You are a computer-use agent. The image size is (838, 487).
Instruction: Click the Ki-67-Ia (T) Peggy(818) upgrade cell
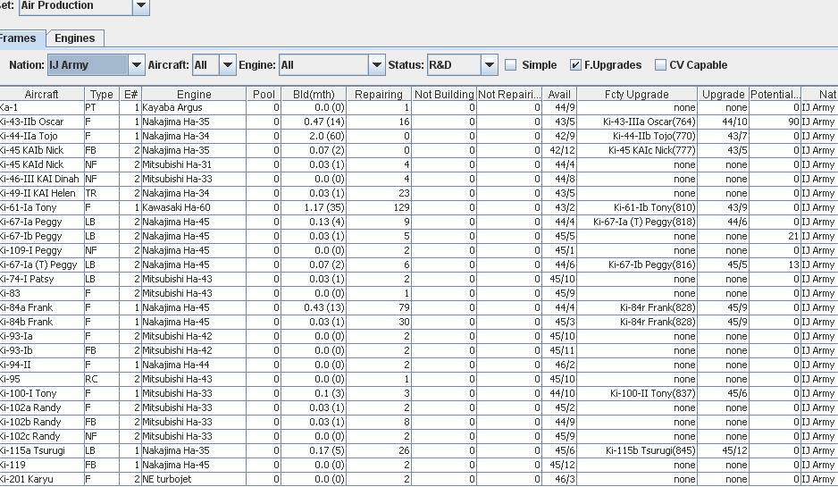coord(636,222)
